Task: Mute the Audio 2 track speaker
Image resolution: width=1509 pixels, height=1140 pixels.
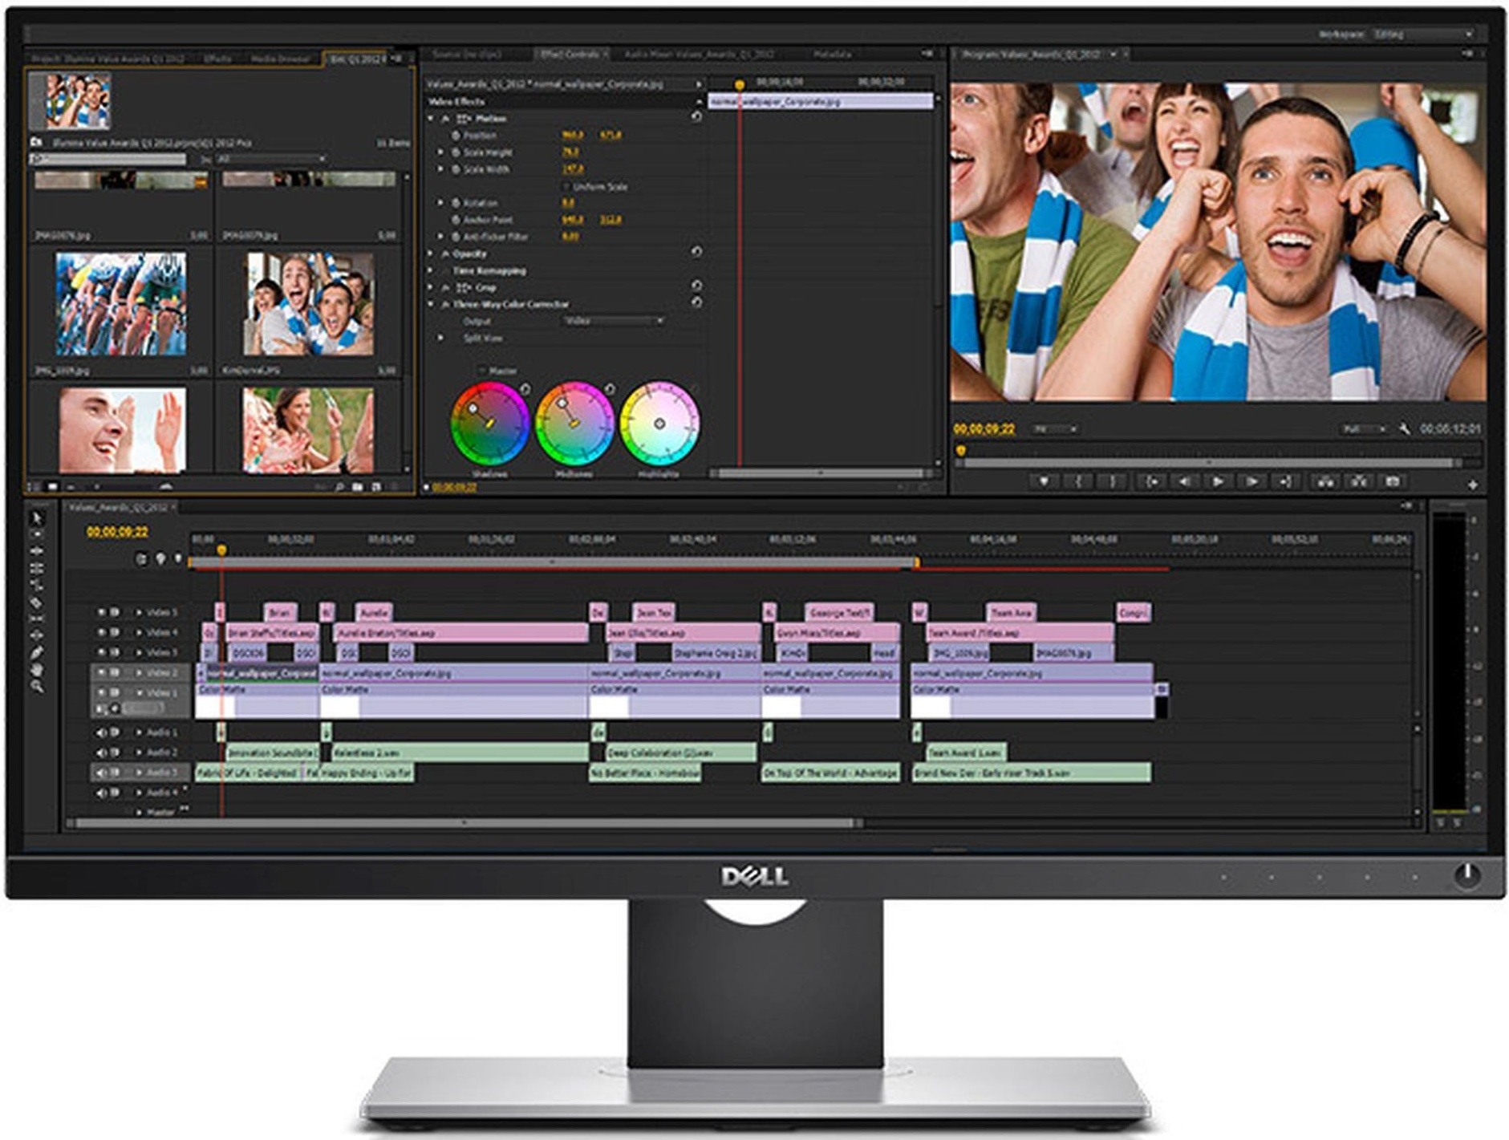Action: coord(101,753)
